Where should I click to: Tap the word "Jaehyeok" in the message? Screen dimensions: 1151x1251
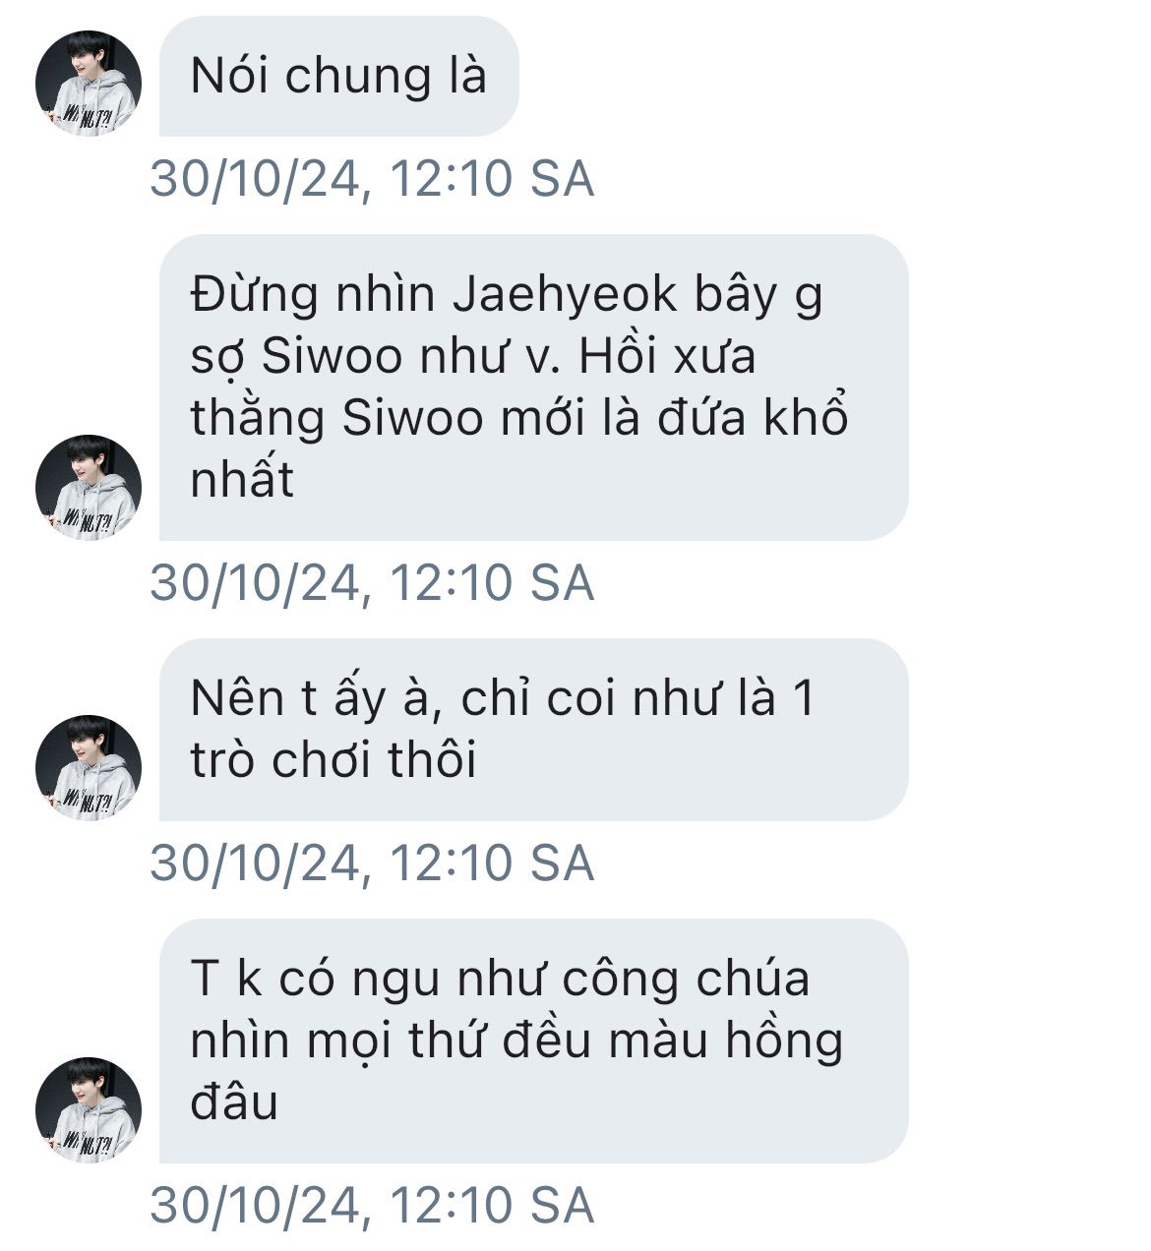click(x=565, y=296)
